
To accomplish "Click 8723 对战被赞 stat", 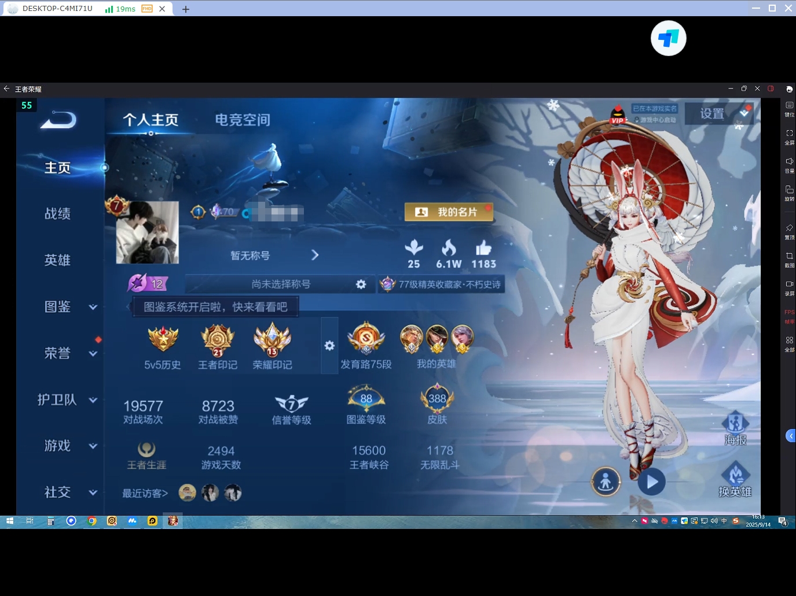I will tap(218, 412).
